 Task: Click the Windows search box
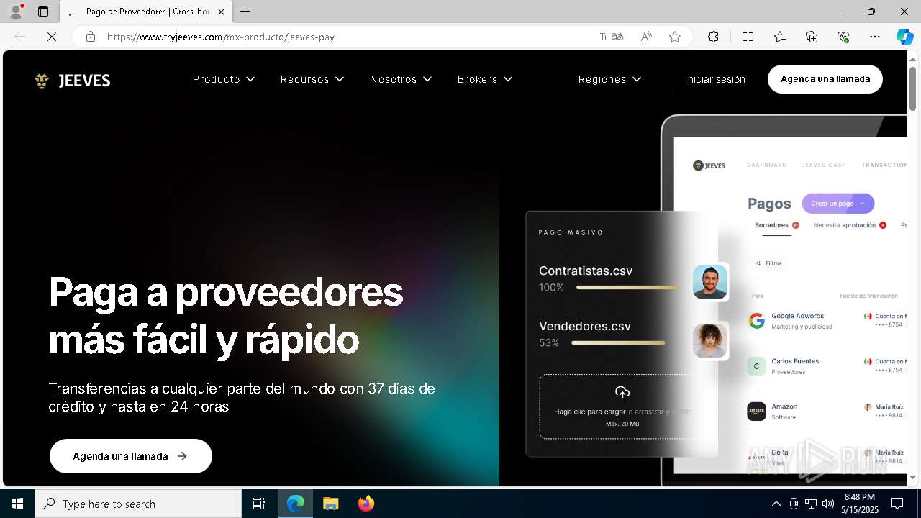pos(138,504)
